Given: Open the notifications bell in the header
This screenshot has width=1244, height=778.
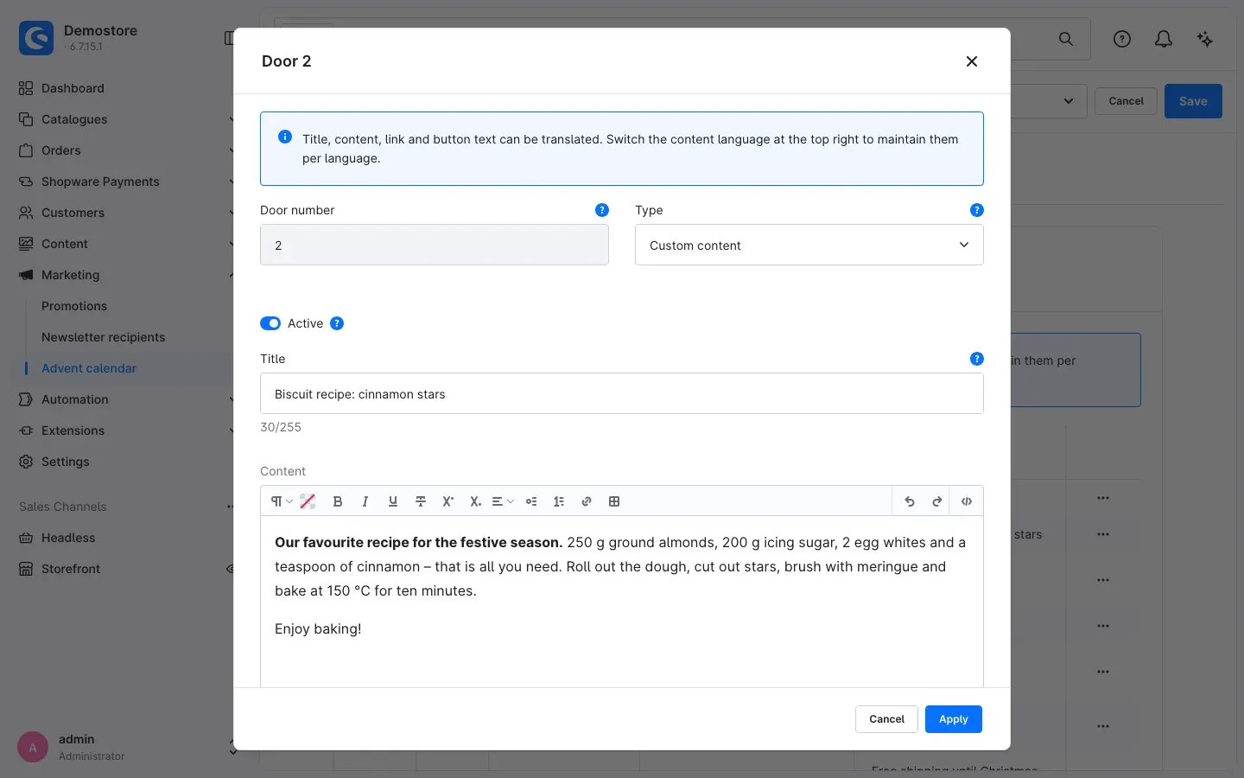Looking at the screenshot, I should coord(1164,39).
